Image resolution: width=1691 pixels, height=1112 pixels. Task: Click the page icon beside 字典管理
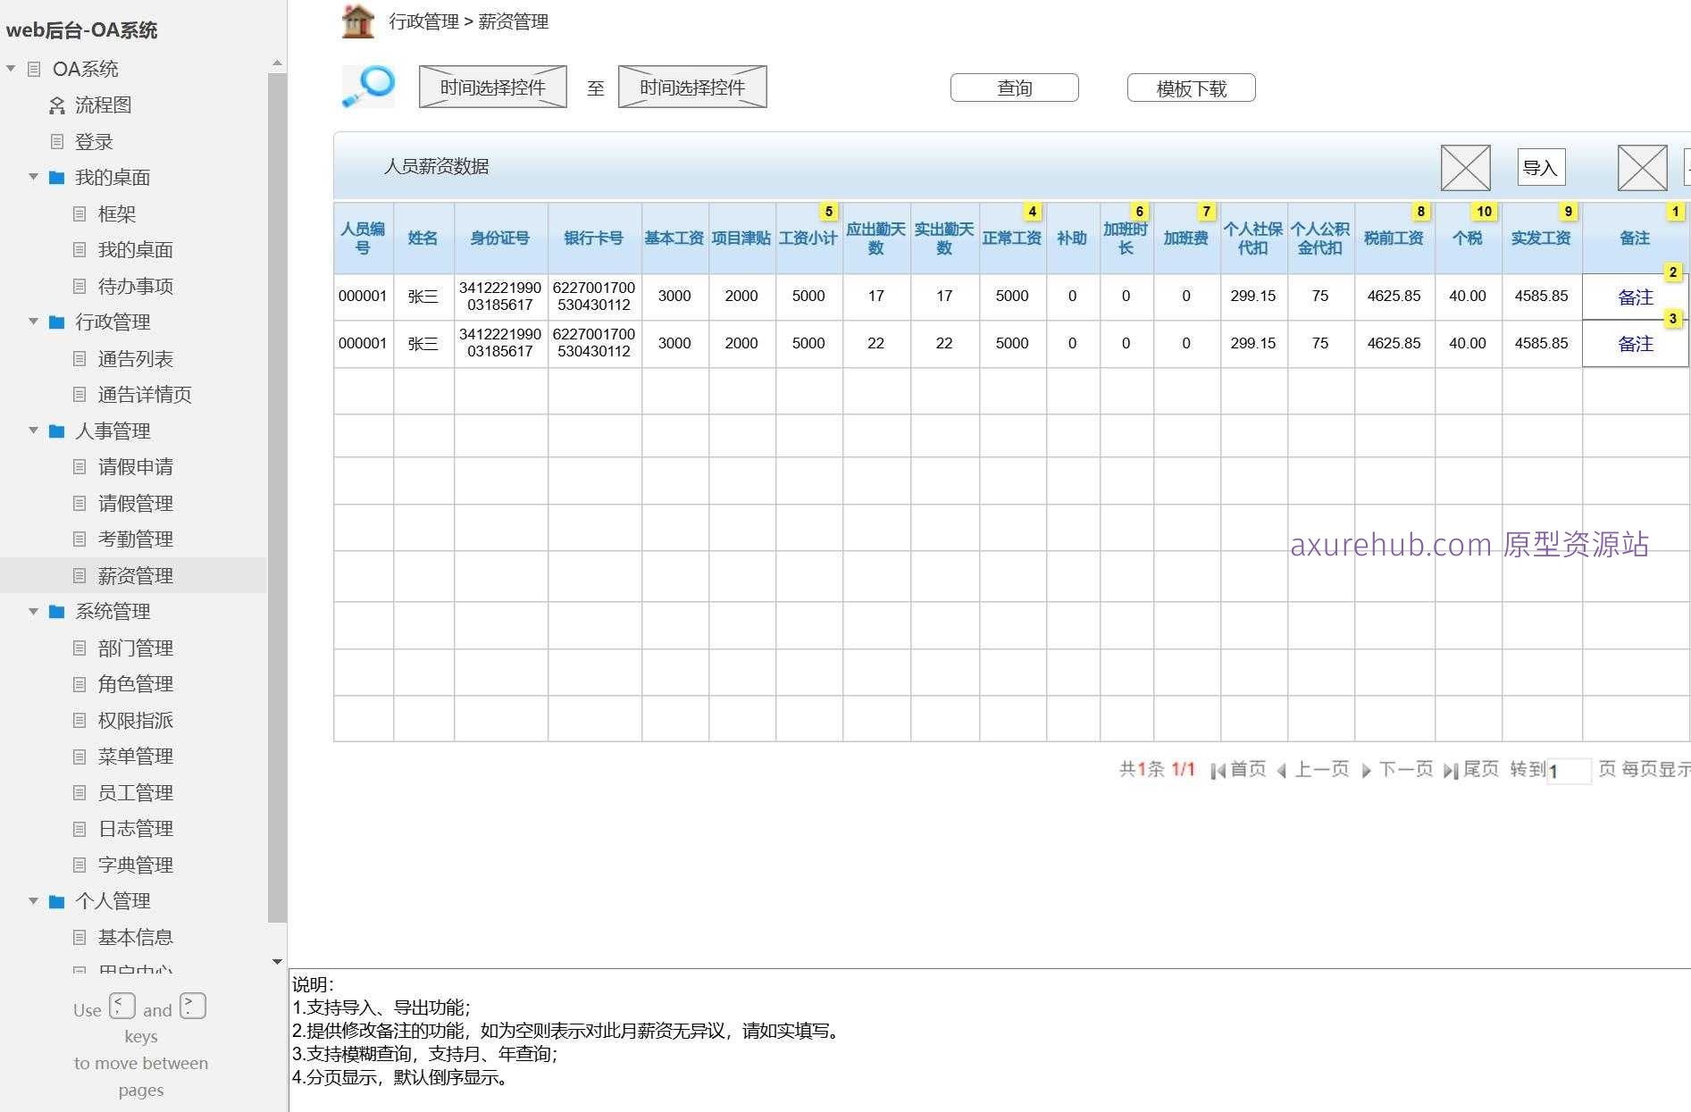pyautogui.click(x=80, y=865)
